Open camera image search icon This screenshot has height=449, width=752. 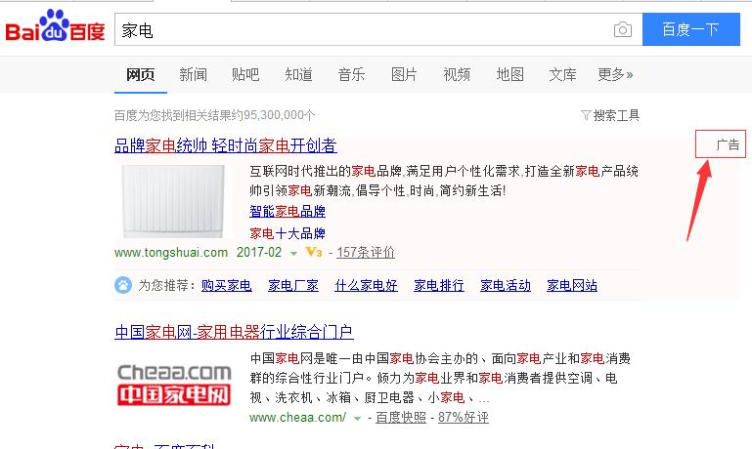[623, 29]
